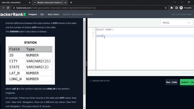The height and width of the screenshot is (109, 194).
Task: View site information lock icon
Action: [x=14, y=8]
